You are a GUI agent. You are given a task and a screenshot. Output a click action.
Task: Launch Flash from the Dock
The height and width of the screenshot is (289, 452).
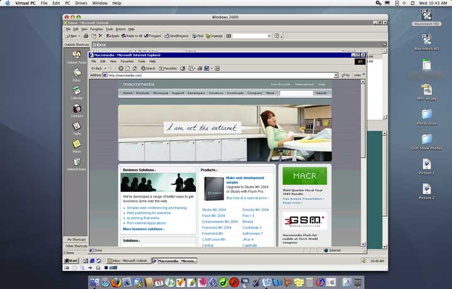234,282
